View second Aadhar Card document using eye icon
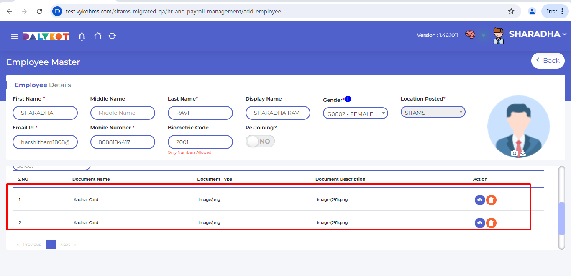571x276 pixels. point(479,223)
